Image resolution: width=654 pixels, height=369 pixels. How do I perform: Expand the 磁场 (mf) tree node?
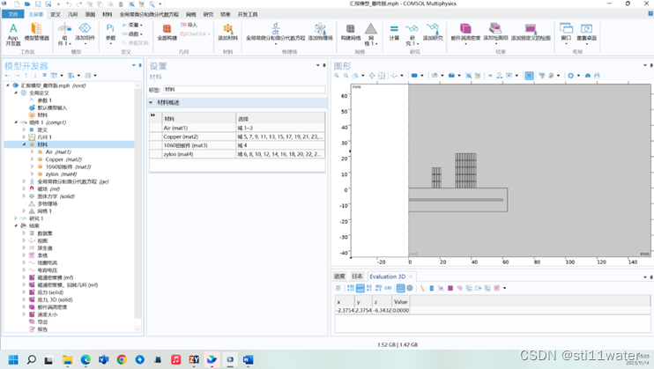pos(24,188)
